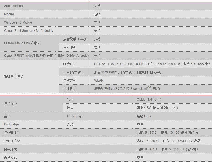Viewport: 212px width, 162px height.
Task: Select Canon Print Service (for Android) text
Action: (29, 31)
